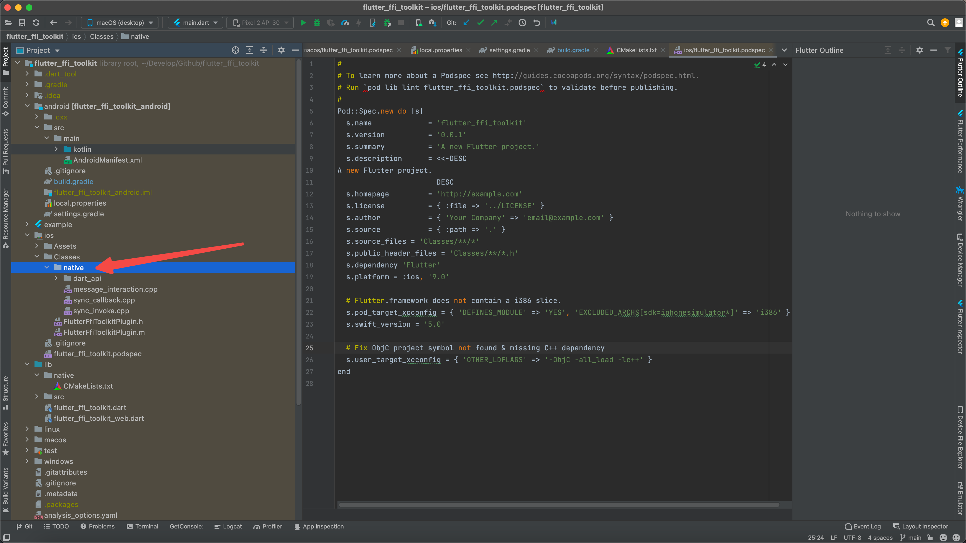Click the green Run button

pyautogui.click(x=303, y=23)
